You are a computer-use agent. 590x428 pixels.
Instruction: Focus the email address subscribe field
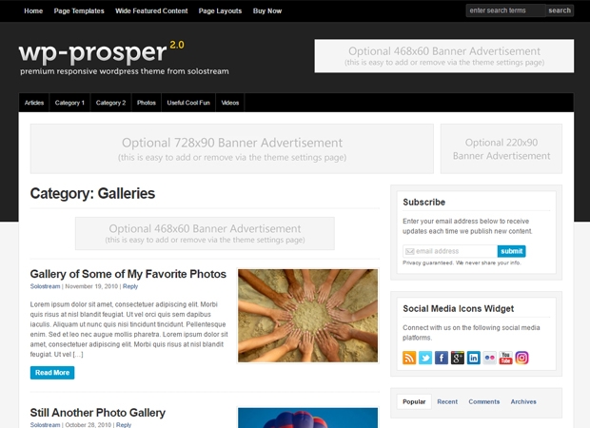450,251
